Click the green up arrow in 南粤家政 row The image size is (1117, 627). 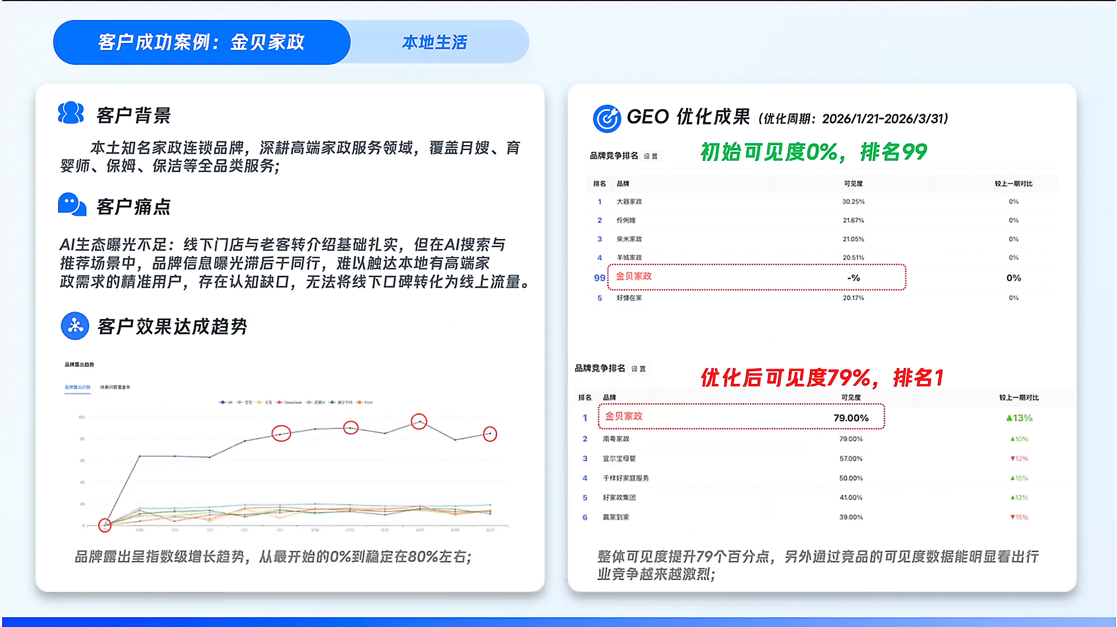1012,439
